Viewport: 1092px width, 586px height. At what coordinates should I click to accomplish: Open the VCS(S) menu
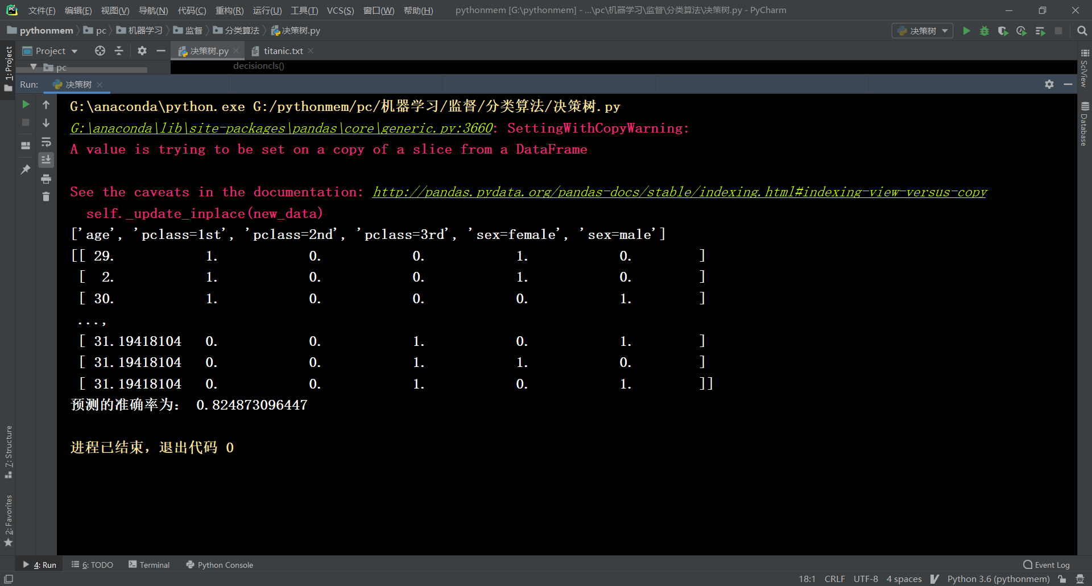tap(340, 10)
